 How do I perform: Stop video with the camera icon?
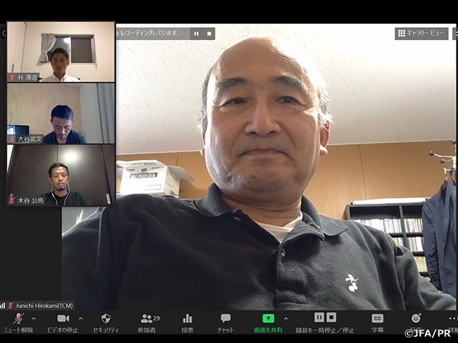(x=63, y=319)
